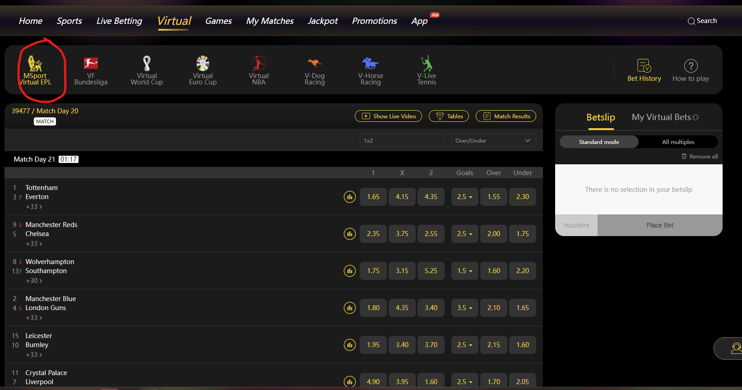This screenshot has height=390, width=742.
Task: Open V-Horse Racing section
Action: click(x=371, y=64)
